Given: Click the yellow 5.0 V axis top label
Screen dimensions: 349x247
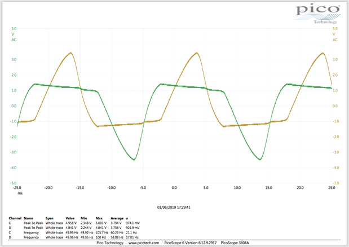Looking at the screenshot, I should point(335,29).
